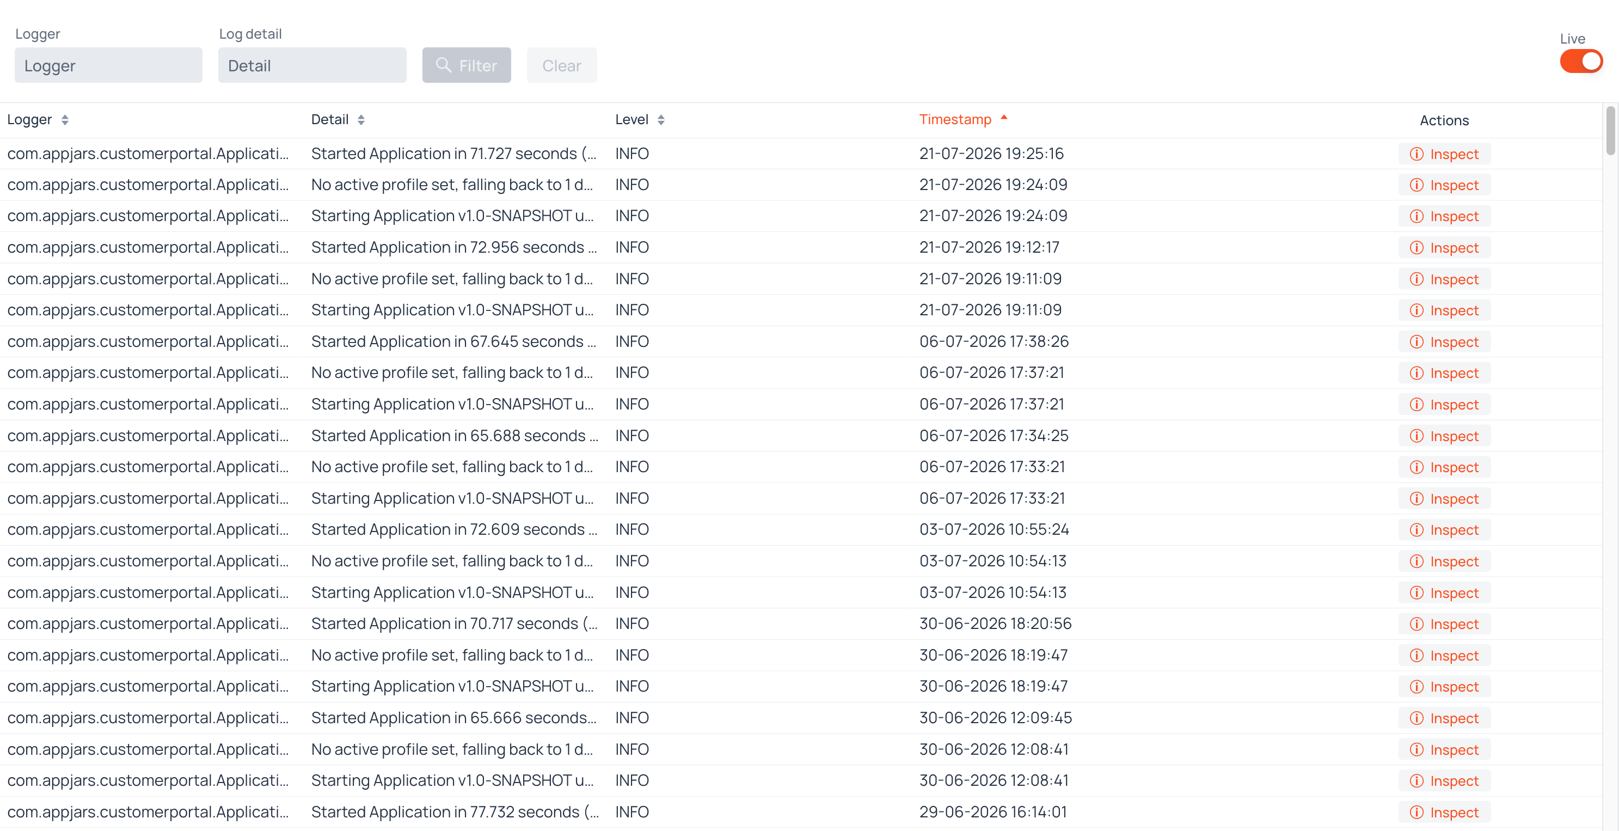Click the info icon for the Starting Application log at 30-06-2026 18:19:47

click(x=1416, y=687)
